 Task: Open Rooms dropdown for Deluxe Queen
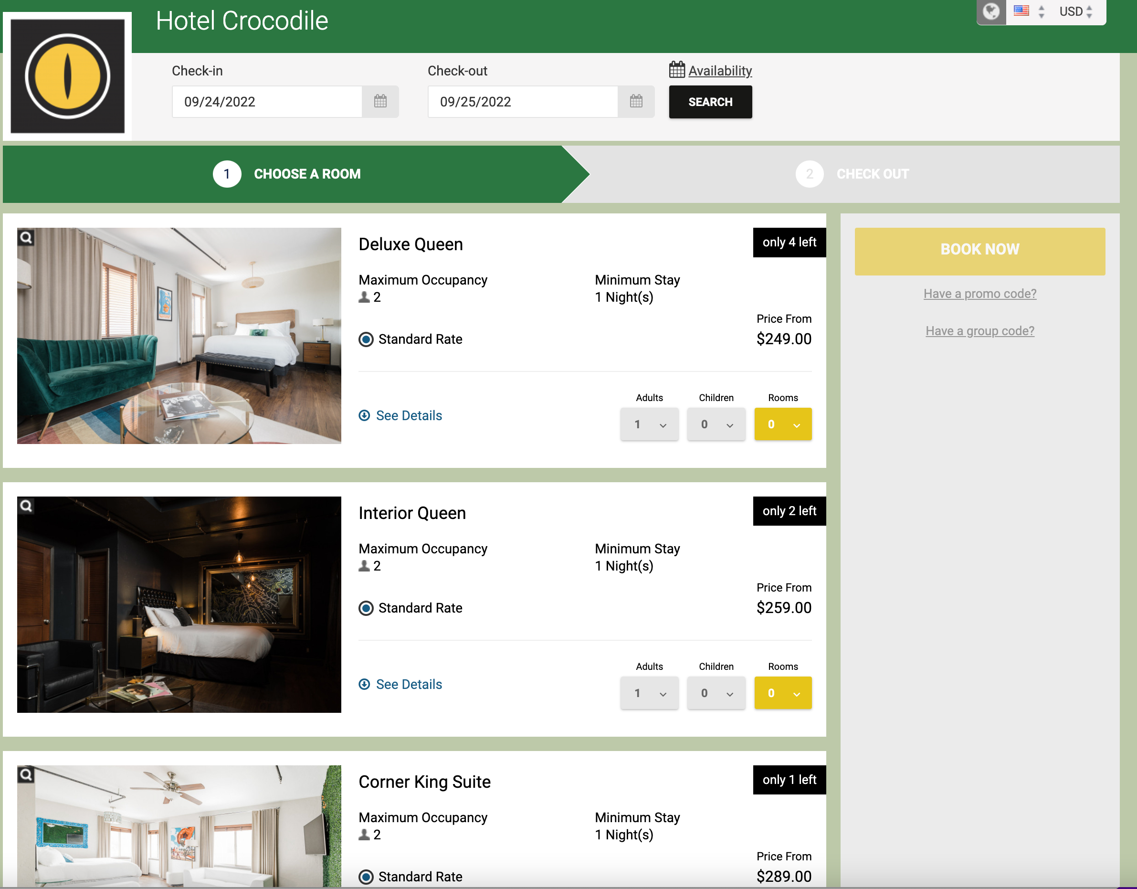coord(782,424)
